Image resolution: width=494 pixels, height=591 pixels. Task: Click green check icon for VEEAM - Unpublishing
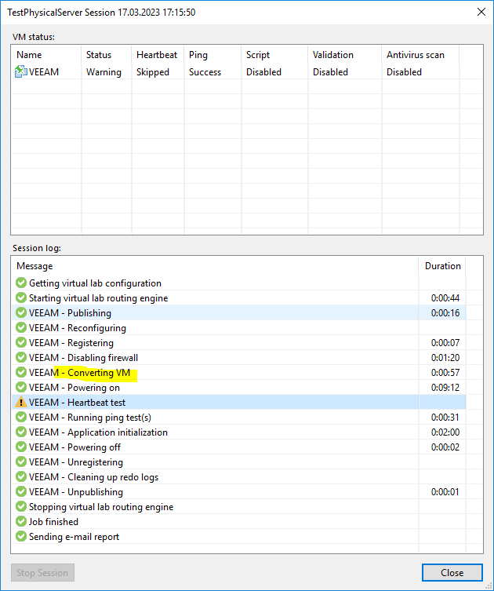(21, 491)
